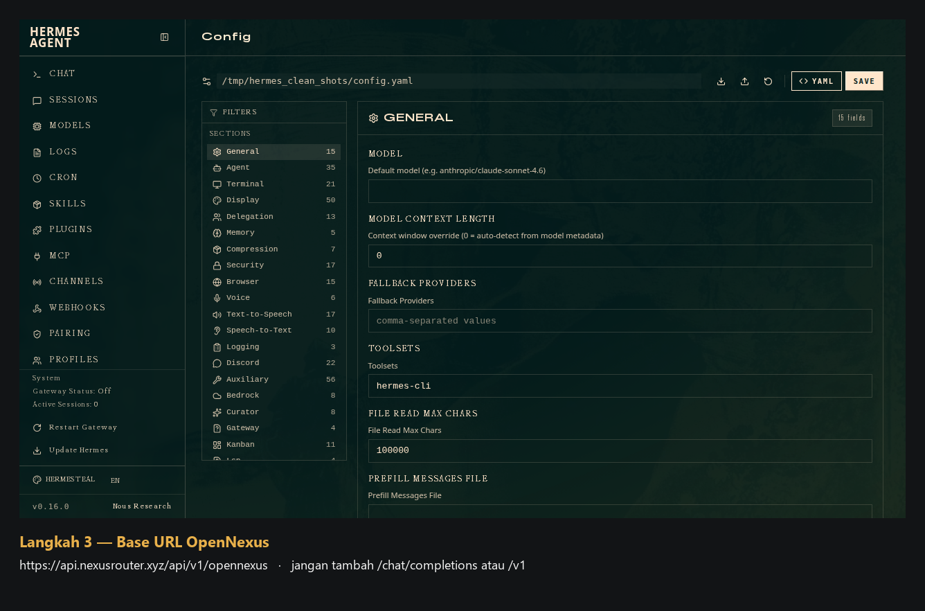
Task: Open Channels in the sidebar
Action: point(102,281)
